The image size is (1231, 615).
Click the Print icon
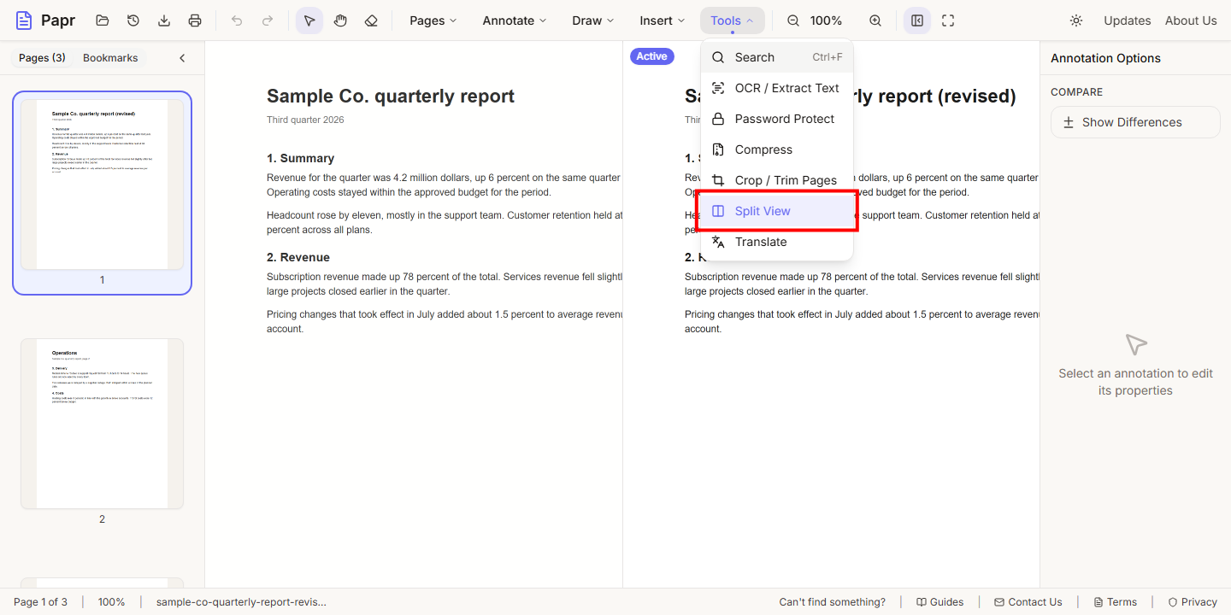195,20
